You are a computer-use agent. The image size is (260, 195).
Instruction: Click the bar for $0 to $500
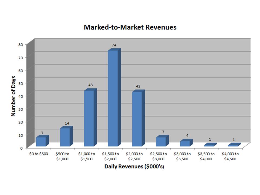[41, 142]
